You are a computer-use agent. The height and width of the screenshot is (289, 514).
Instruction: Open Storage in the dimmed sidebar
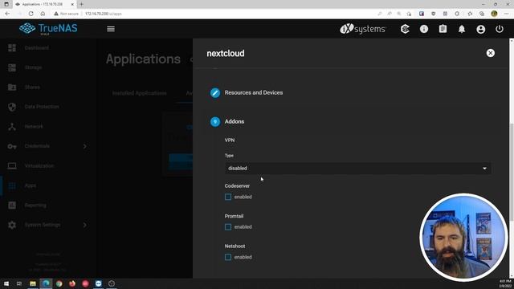(33, 67)
